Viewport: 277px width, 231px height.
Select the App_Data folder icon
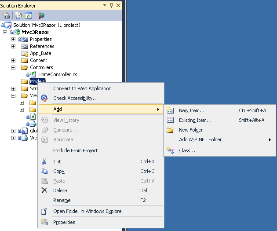[x=24, y=53]
